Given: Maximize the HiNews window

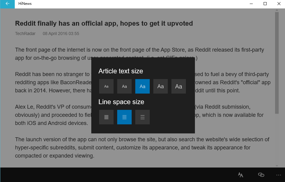Looking at the screenshot, I should [x=265, y=4].
